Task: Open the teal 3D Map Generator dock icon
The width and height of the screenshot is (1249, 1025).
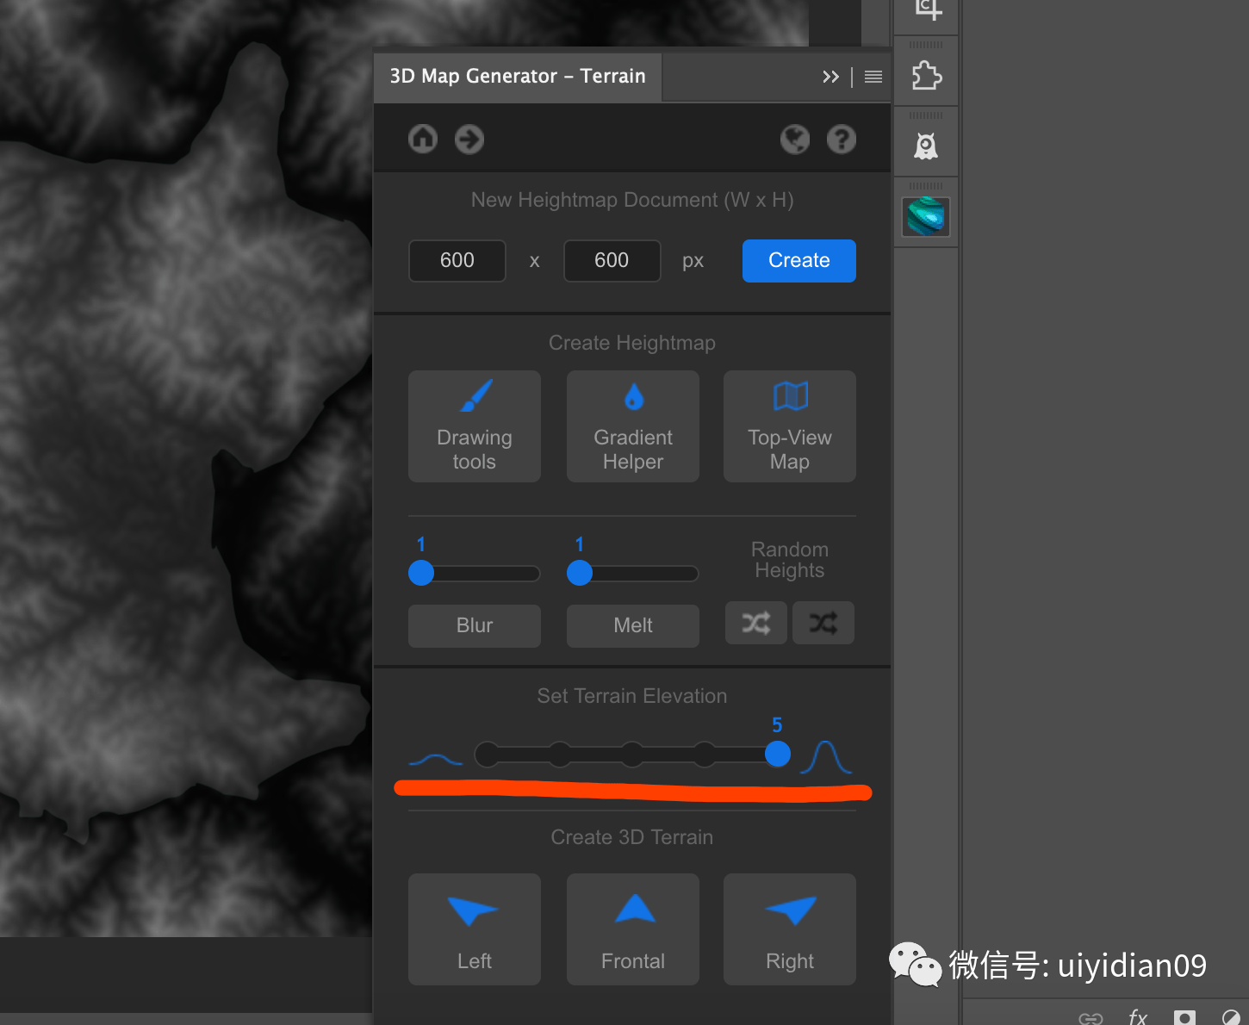Action: (926, 216)
